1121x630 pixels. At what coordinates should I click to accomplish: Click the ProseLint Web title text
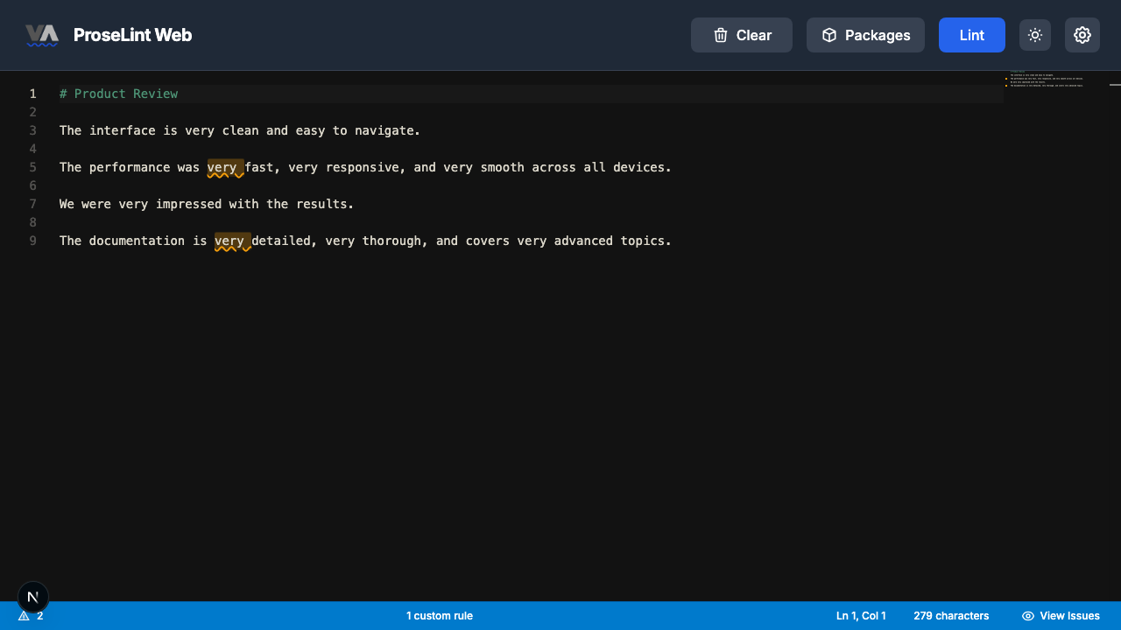click(132, 35)
